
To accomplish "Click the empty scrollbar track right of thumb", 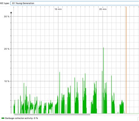I will click(x=114, y=115).
